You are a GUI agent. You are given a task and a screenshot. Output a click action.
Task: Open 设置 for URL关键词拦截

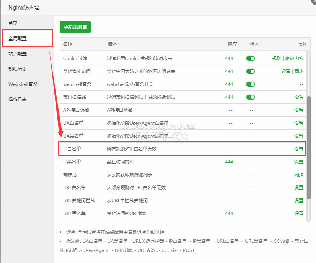[x=299, y=200]
